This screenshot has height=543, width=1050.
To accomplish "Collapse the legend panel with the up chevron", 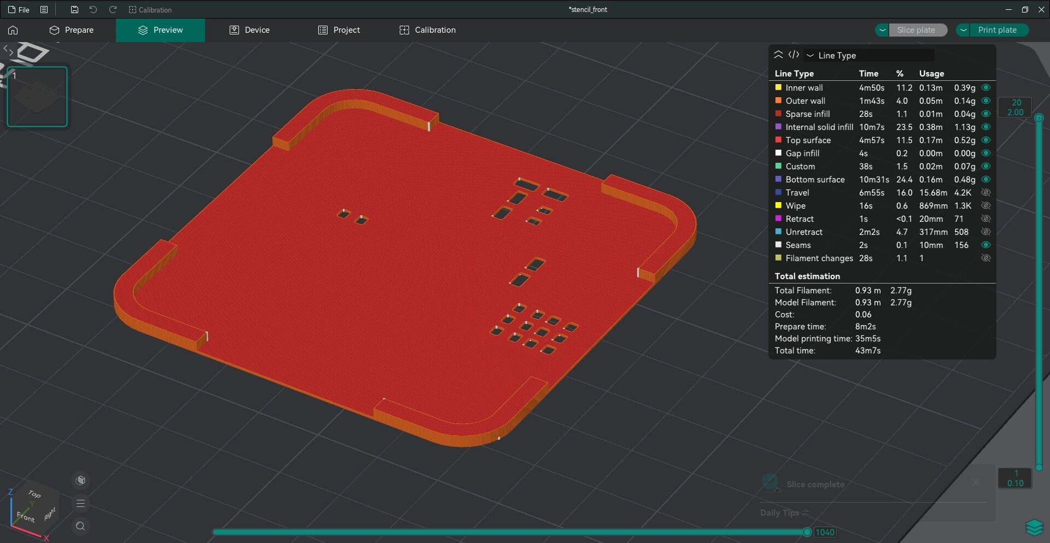I will pos(778,55).
